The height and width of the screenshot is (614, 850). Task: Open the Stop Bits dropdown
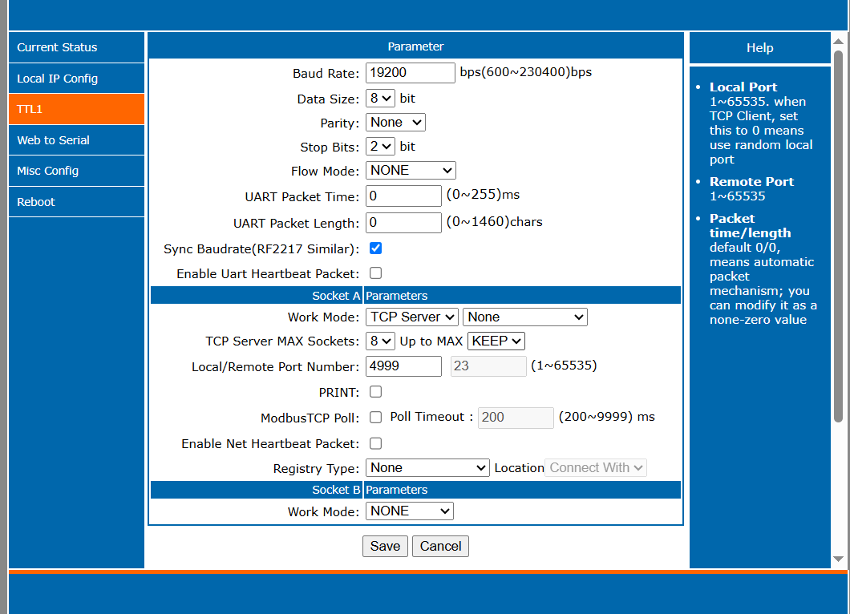point(380,147)
